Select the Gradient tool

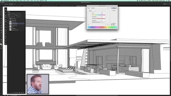pos(1,27)
